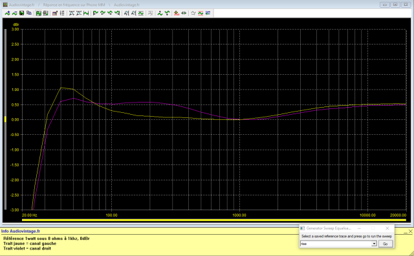Screen dimensions: 414x256
Task: Close the yellow Info Audiovintage.fr panel
Action: (410, 231)
